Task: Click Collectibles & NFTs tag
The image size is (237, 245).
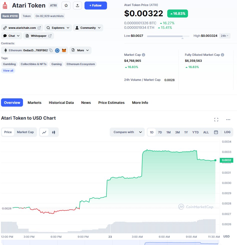Action: coord(33,64)
